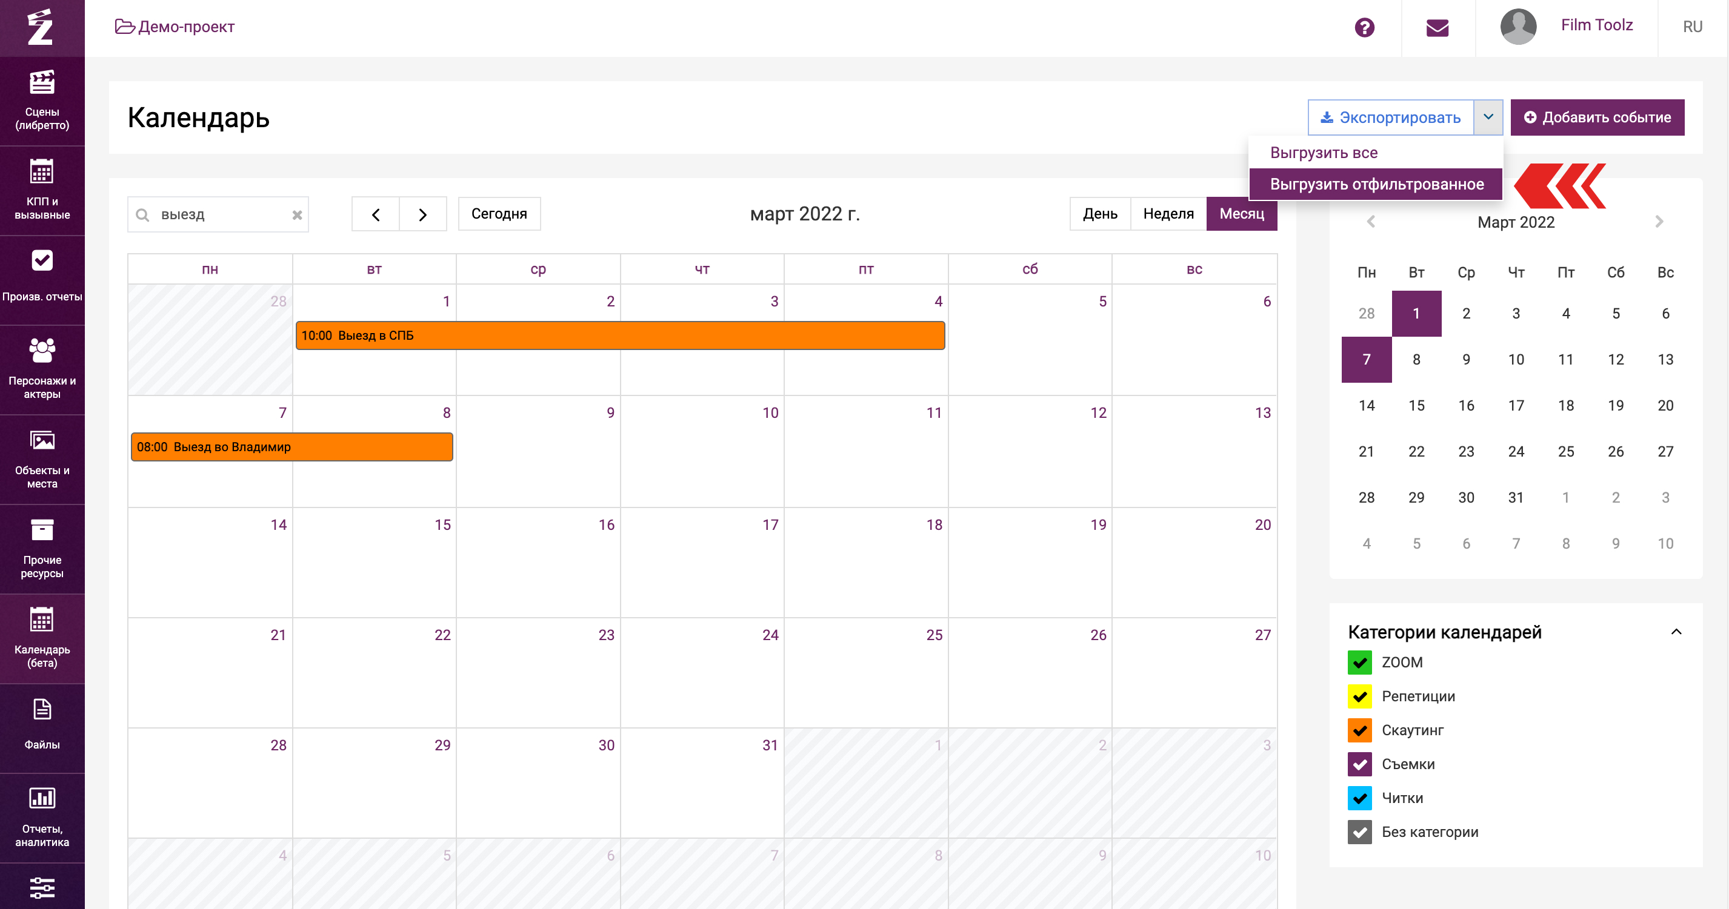Select day 1 in mini calendar
Viewport: 1729px width, 909px height.
coord(1416,313)
